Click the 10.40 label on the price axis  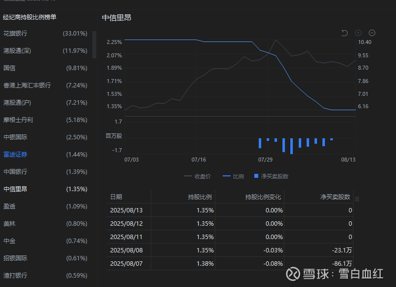pyautogui.click(x=364, y=42)
